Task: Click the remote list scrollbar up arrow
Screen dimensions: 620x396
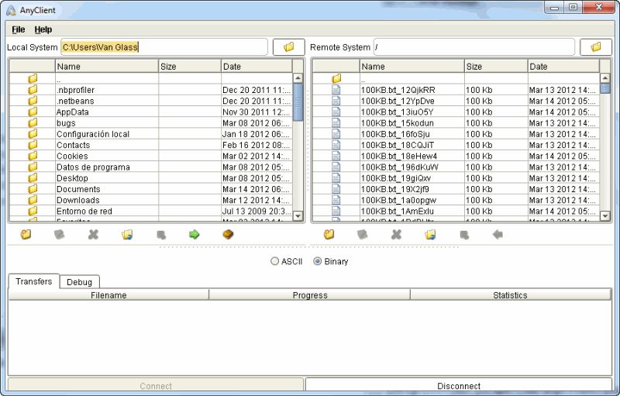Action: click(605, 78)
